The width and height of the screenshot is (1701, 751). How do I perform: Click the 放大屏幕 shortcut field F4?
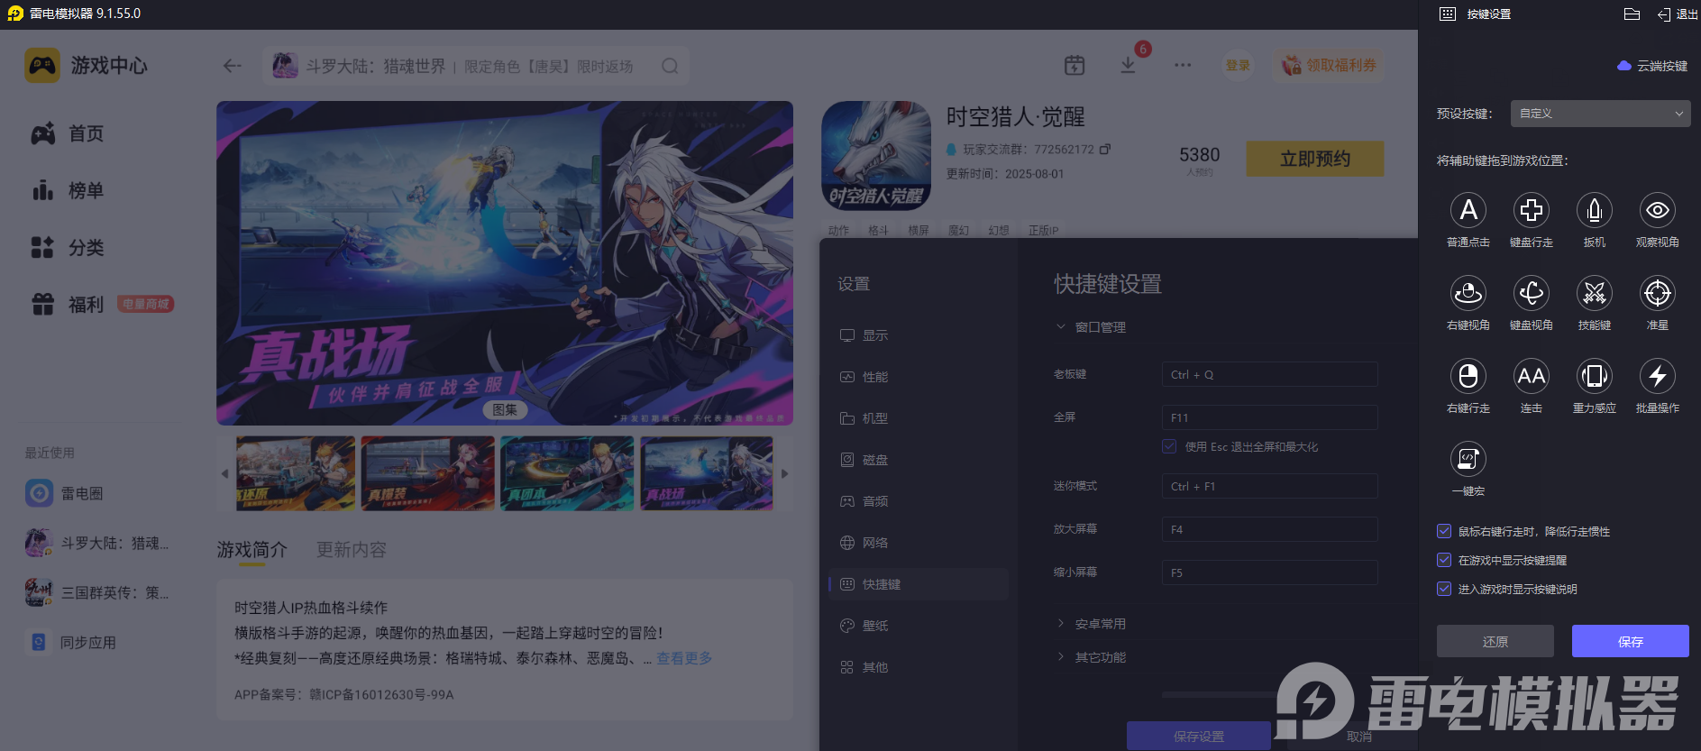pos(1270,529)
